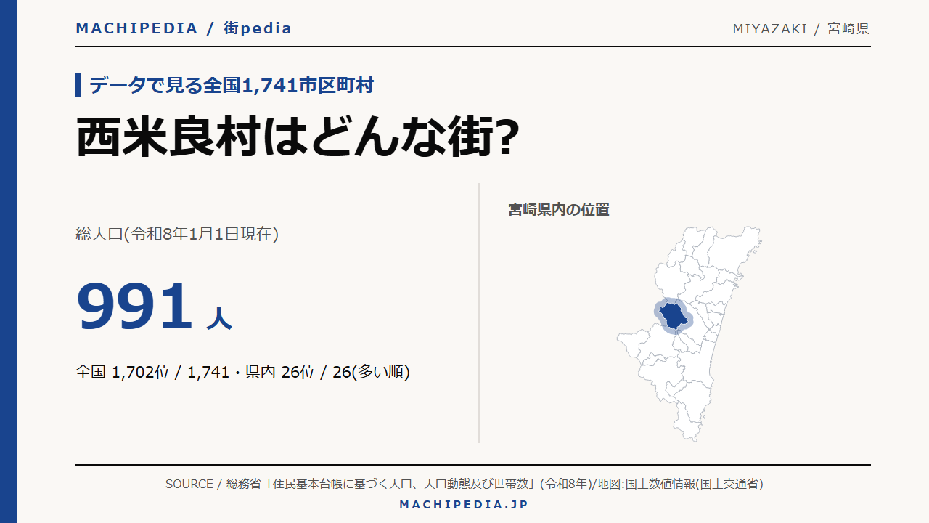Click the 総人口(令和8年1月1日現在) label
Viewport: 929px width, 523px height.
pyautogui.click(x=177, y=234)
